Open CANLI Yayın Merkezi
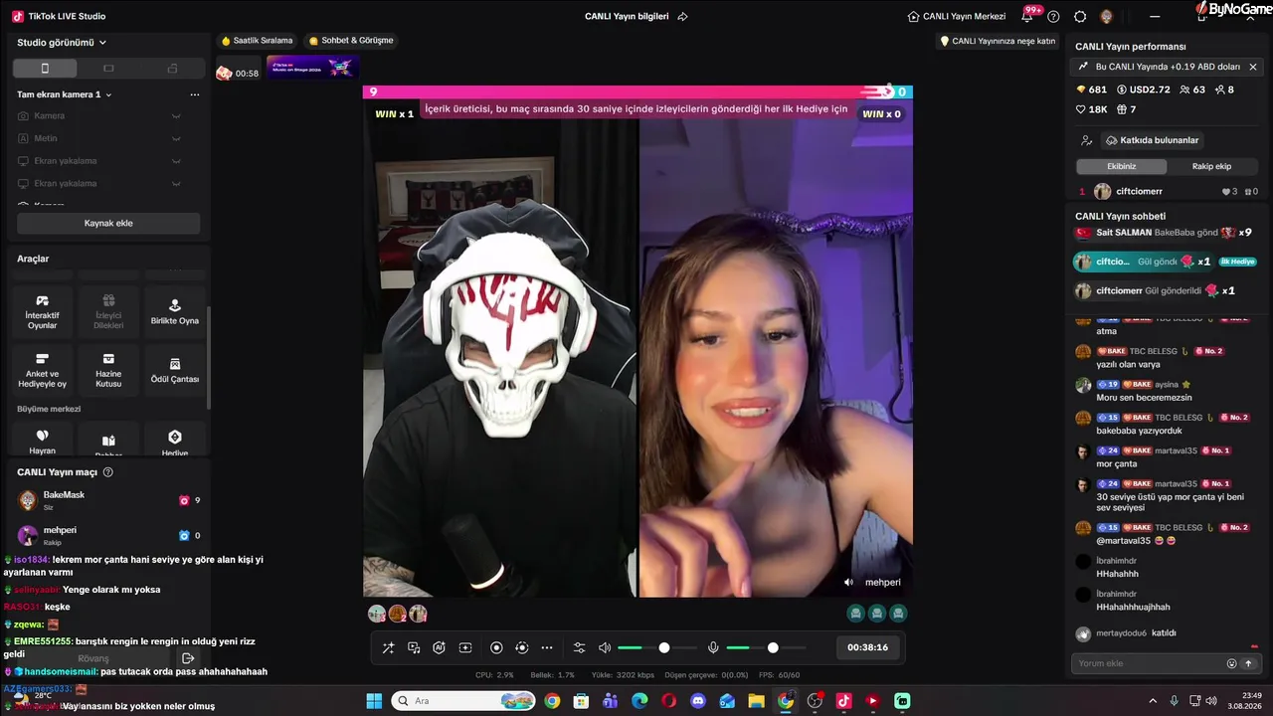The height and width of the screenshot is (716, 1273). [x=957, y=16]
